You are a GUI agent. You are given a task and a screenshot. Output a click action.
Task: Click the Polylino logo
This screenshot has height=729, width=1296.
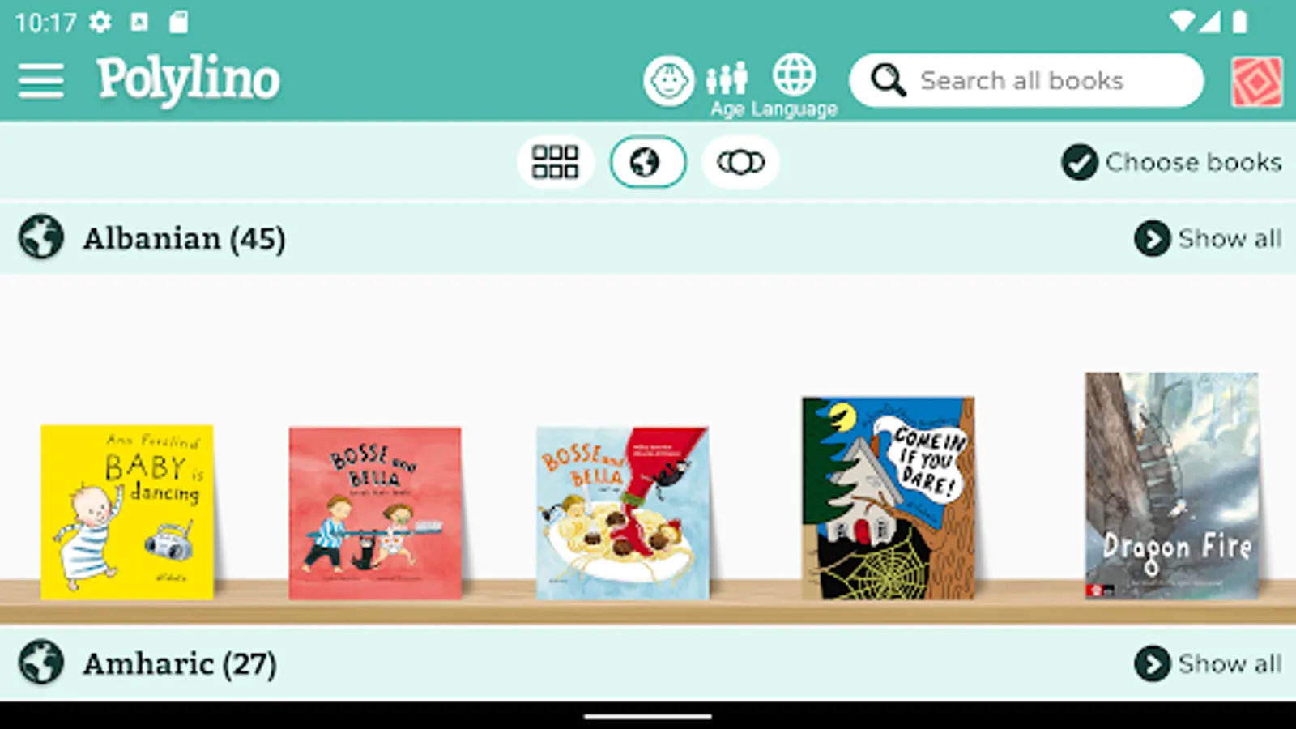click(188, 79)
